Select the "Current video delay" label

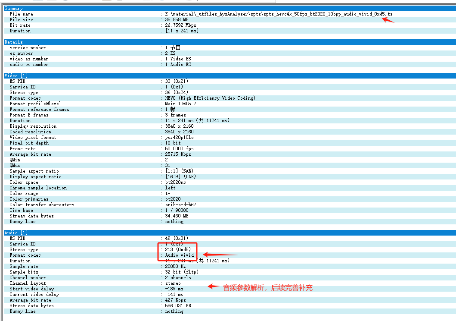(34, 295)
